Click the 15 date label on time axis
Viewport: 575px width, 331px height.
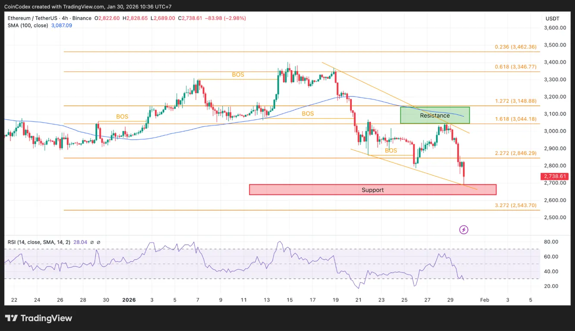coord(290,300)
